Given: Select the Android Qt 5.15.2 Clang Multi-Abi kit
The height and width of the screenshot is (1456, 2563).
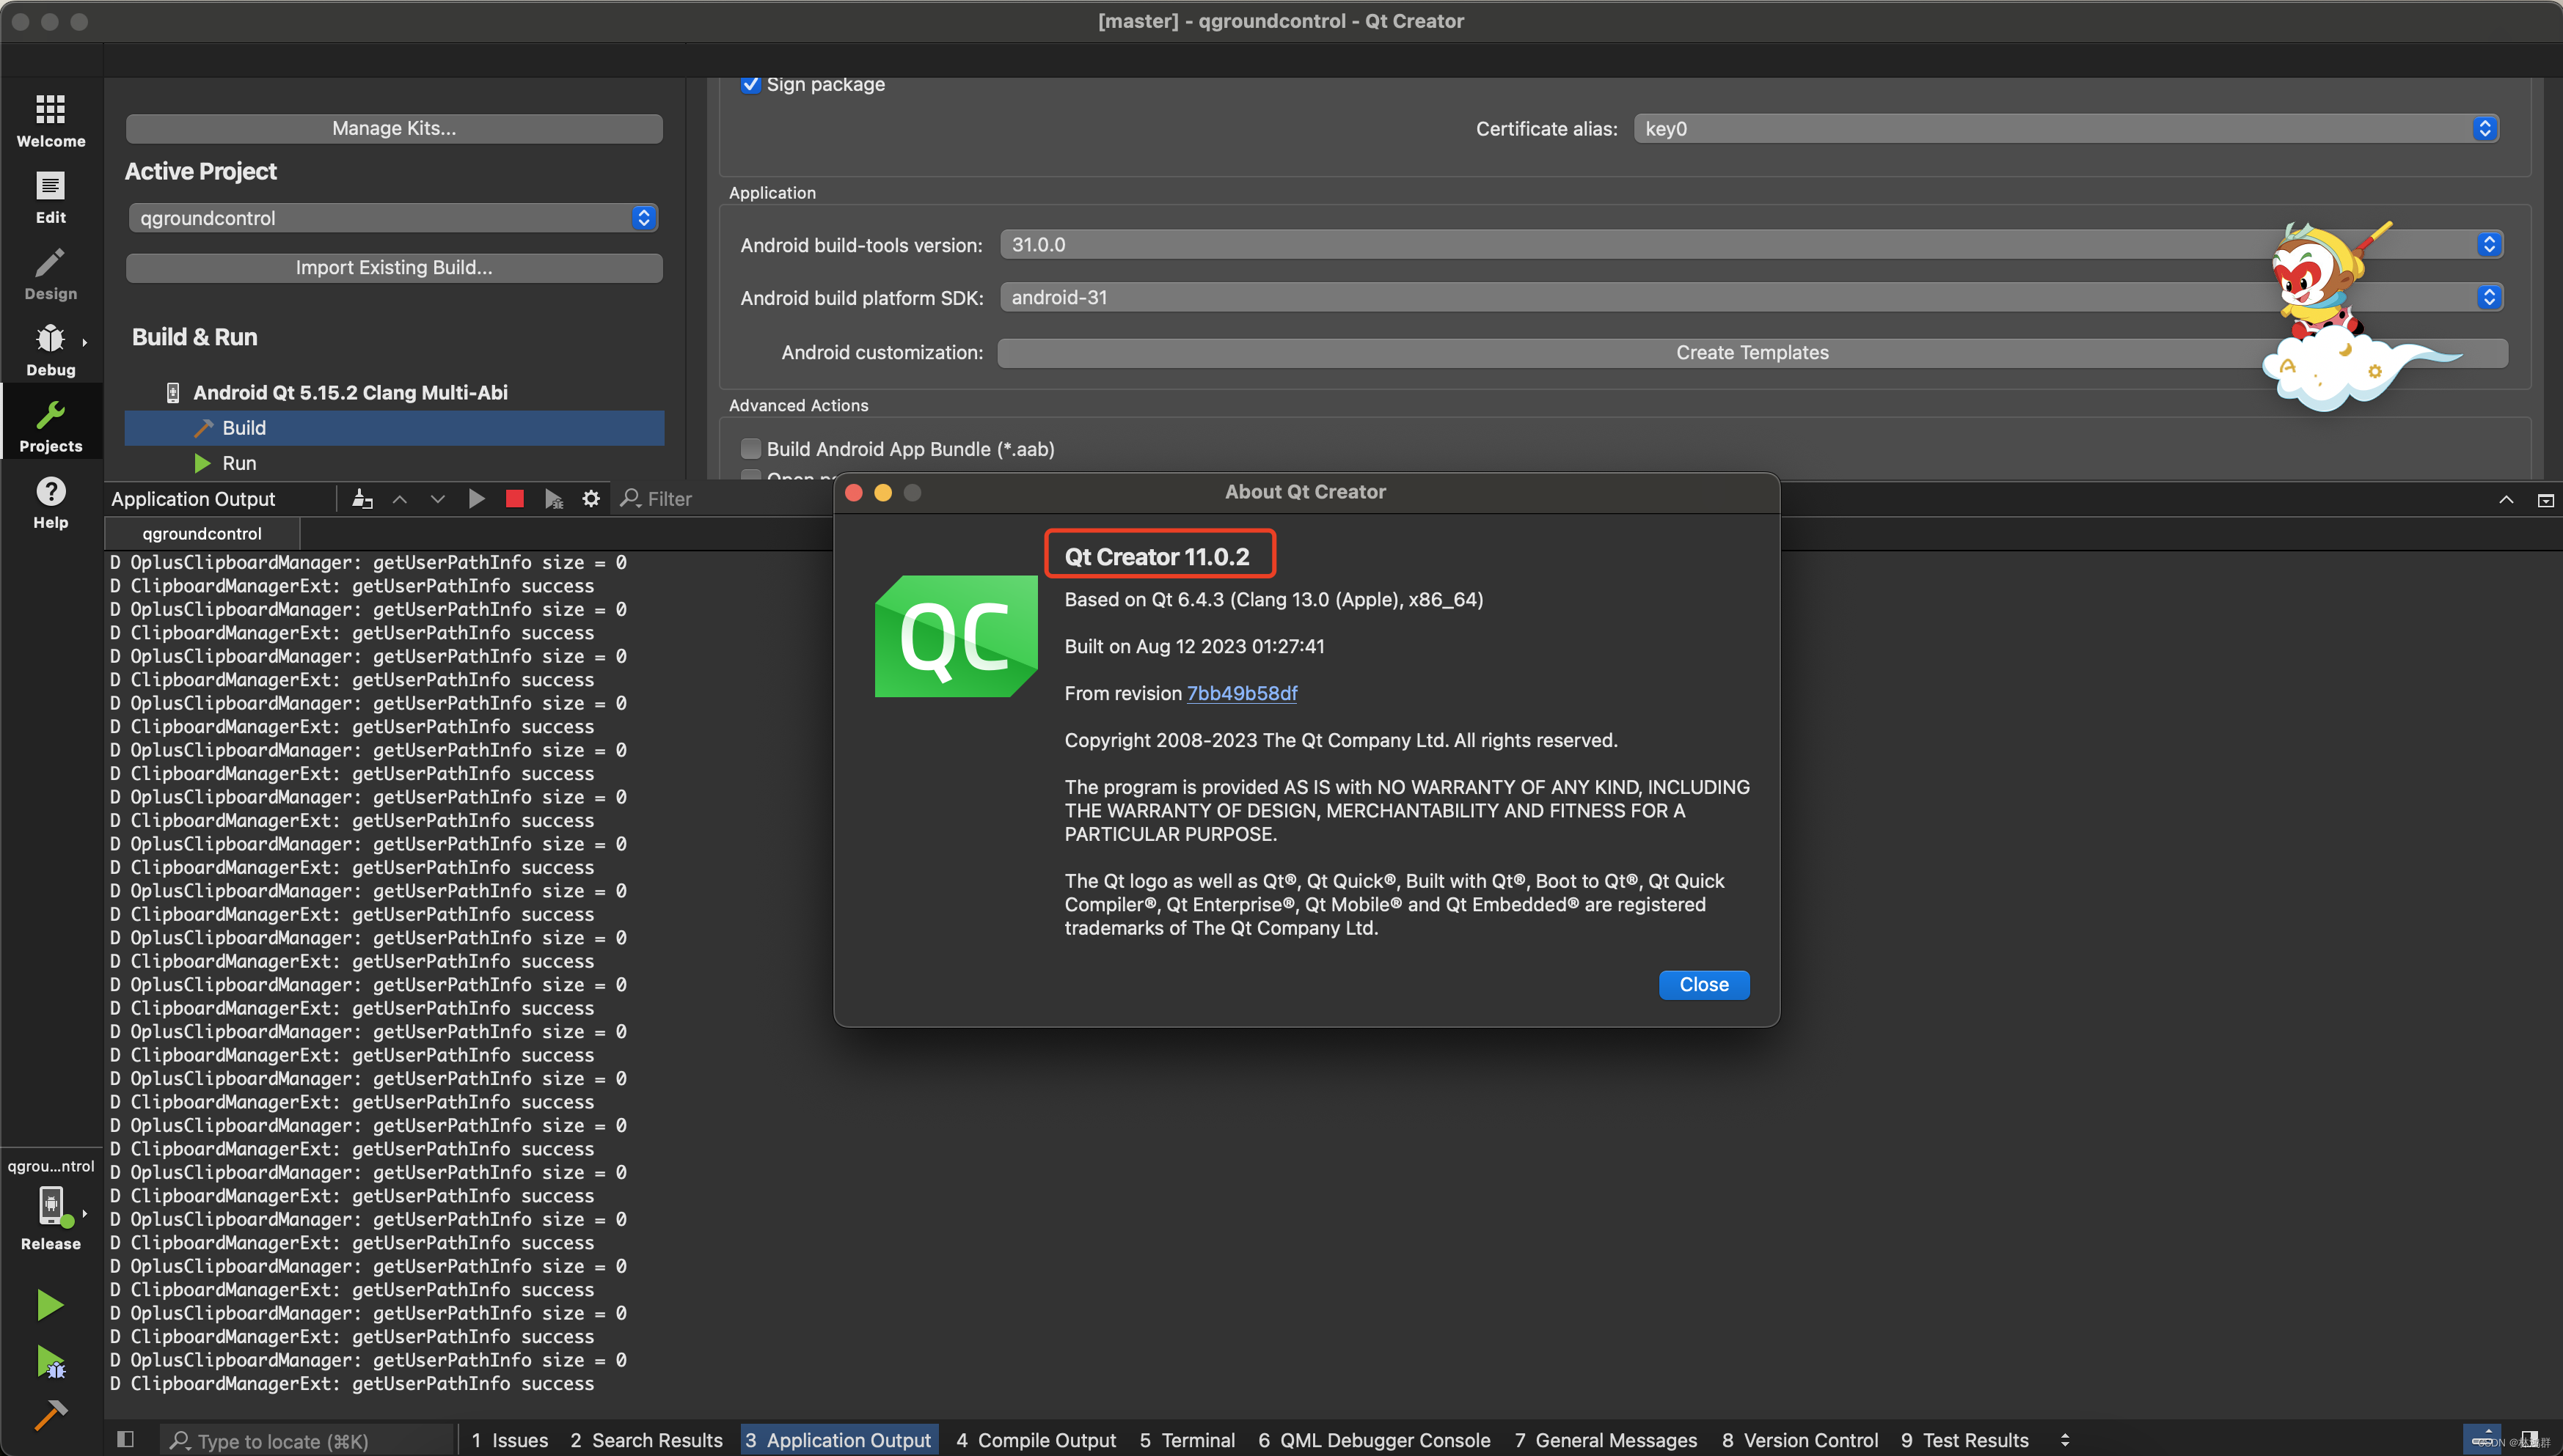Looking at the screenshot, I should 349,393.
